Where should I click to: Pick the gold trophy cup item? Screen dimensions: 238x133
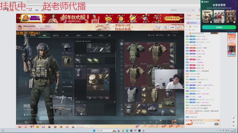[101, 77]
